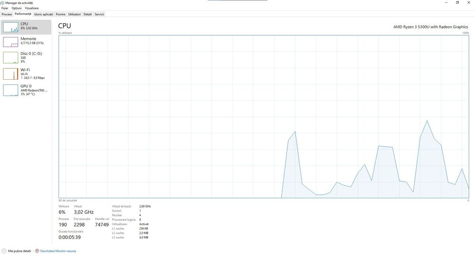Screen dimensions: 475x257
Task: Click the Task Manager app icon in title bar
Action: [2, 3]
